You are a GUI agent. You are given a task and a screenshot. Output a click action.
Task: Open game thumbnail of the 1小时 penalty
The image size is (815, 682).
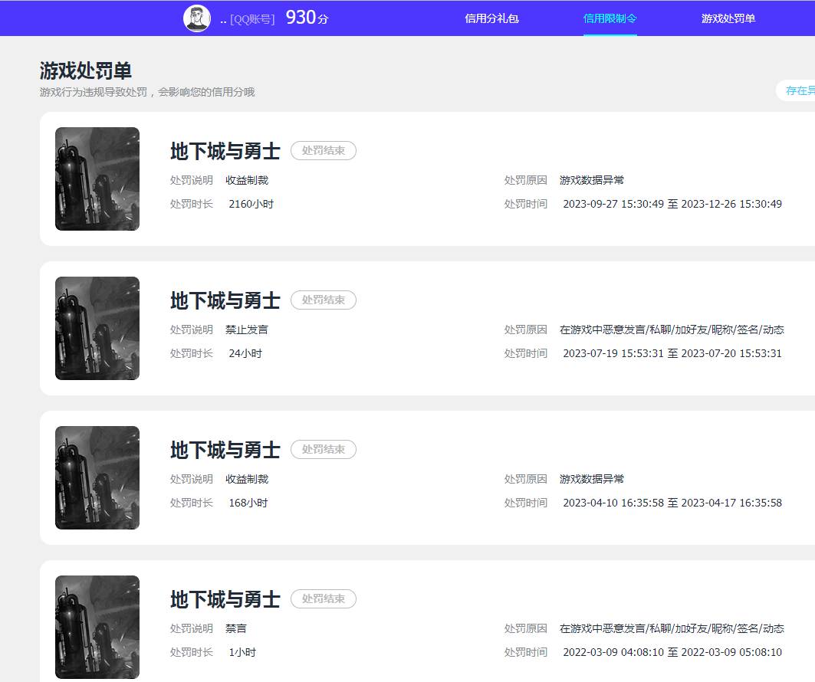(x=97, y=627)
